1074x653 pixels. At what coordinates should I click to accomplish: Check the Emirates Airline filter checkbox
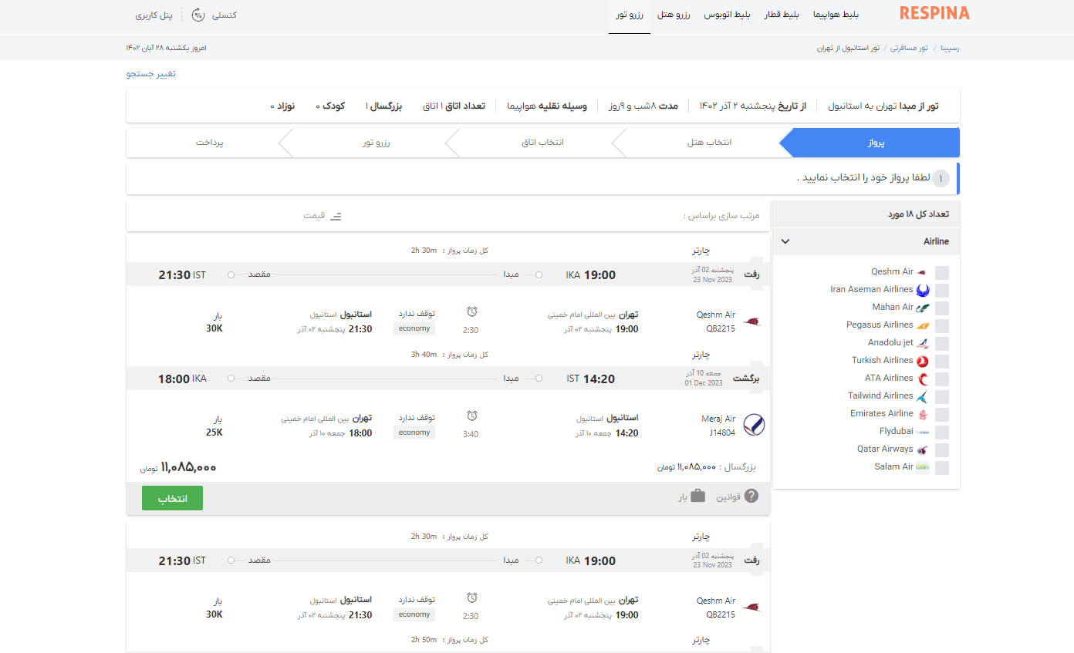tap(941, 413)
